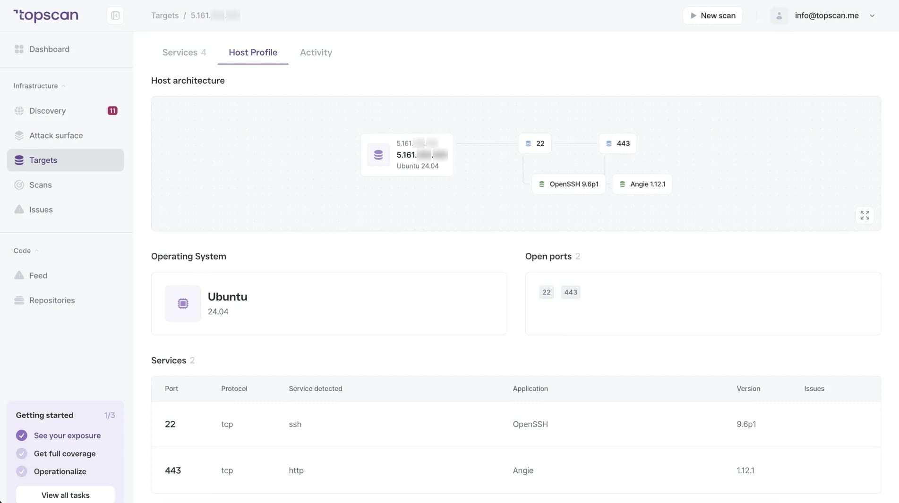Click the Version column header
Viewport: 899px width, 503px height.
[x=748, y=389]
